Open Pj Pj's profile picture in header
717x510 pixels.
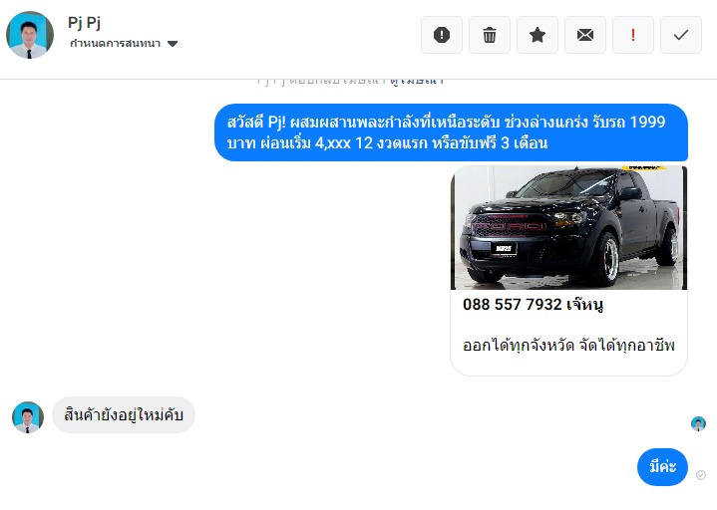pyautogui.click(x=30, y=35)
